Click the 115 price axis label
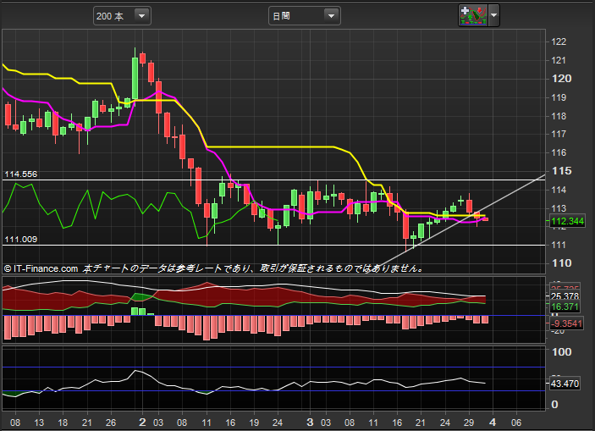 click(x=562, y=171)
